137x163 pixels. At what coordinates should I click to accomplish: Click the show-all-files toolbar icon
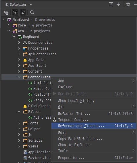pos(6,12)
